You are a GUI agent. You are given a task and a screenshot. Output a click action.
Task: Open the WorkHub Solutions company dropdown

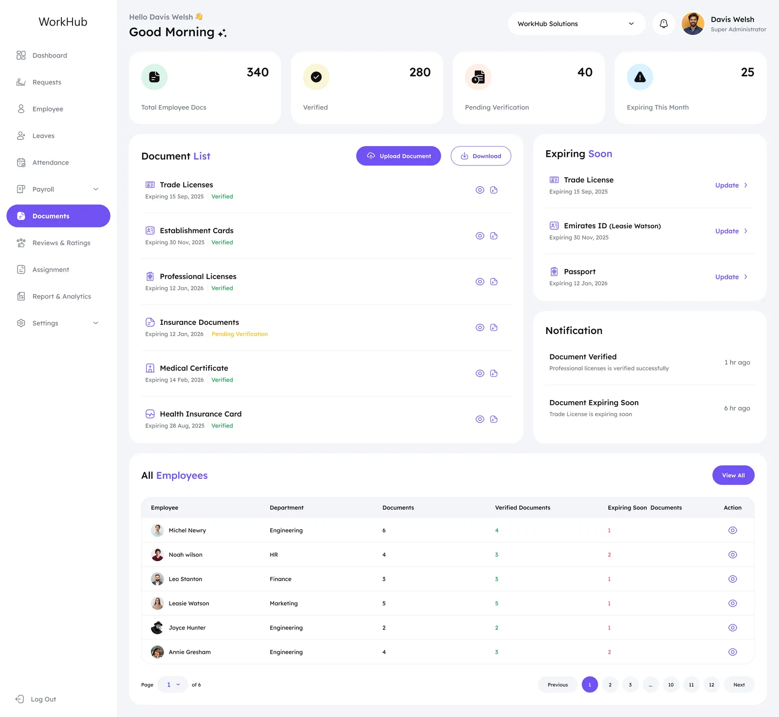click(576, 23)
